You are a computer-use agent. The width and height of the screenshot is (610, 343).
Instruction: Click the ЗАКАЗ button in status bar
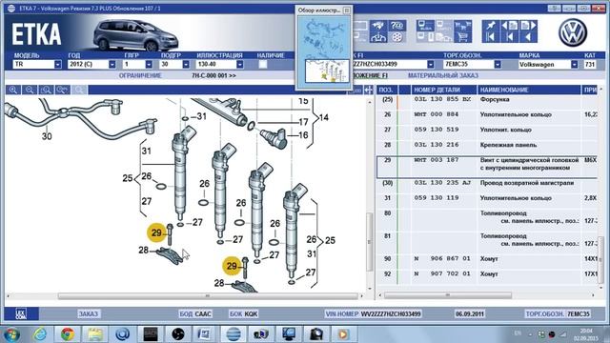tap(89, 313)
